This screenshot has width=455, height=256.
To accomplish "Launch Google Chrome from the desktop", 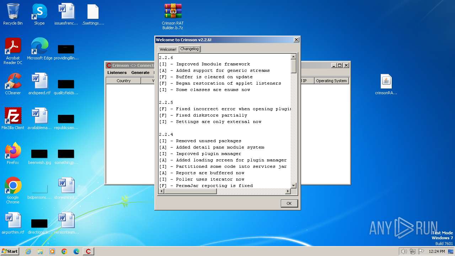I will 13,191.
